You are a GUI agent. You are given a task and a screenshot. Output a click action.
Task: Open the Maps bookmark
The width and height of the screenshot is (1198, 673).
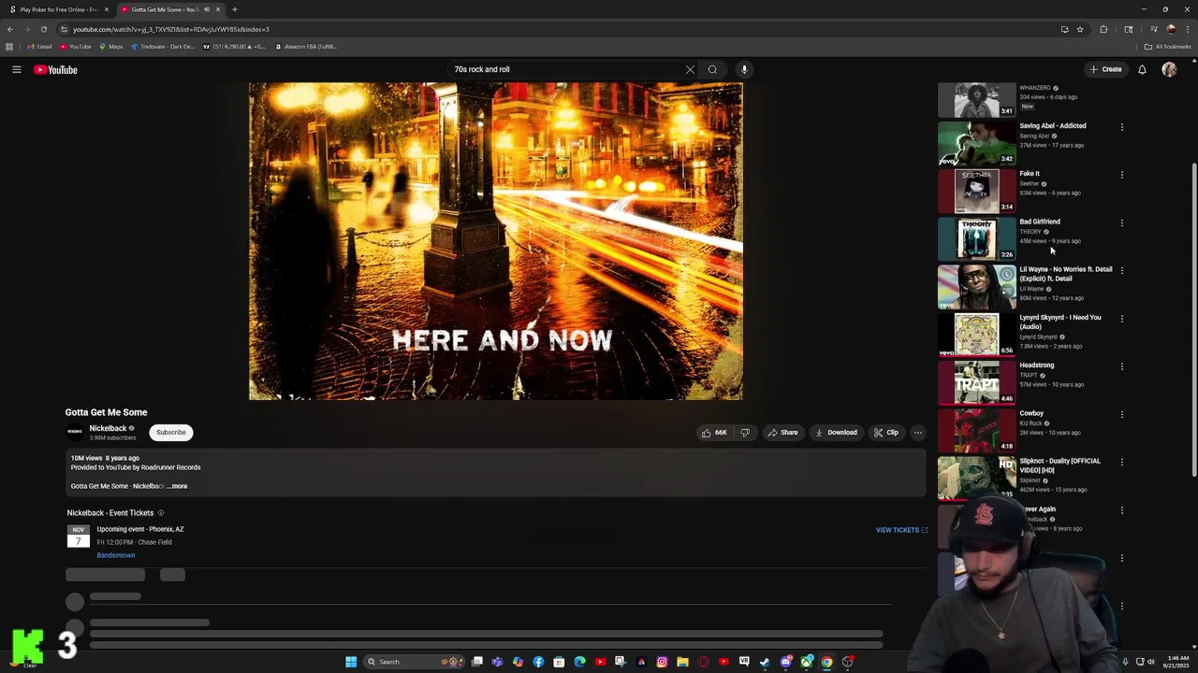111,47
